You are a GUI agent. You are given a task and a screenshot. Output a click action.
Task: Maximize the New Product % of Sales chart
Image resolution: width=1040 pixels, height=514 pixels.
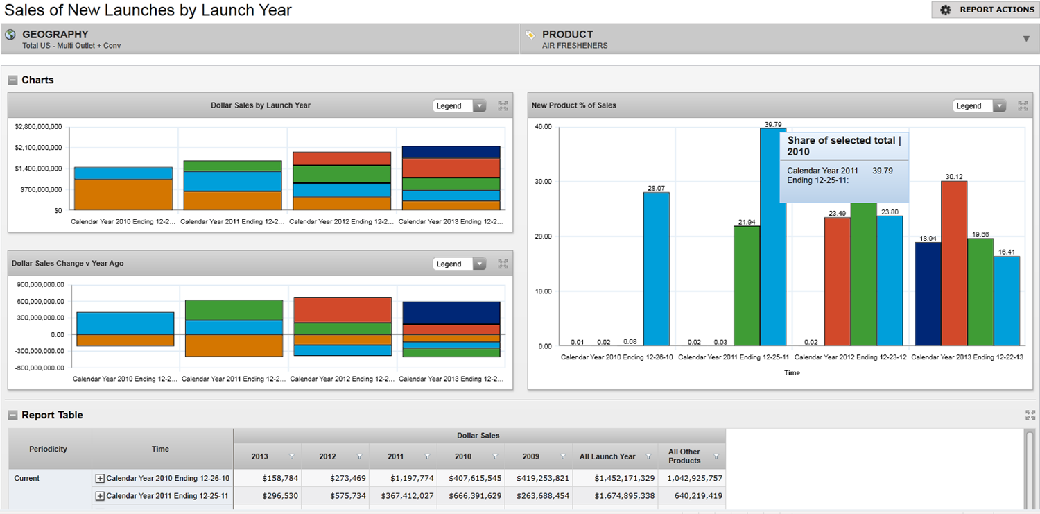[1023, 106]
